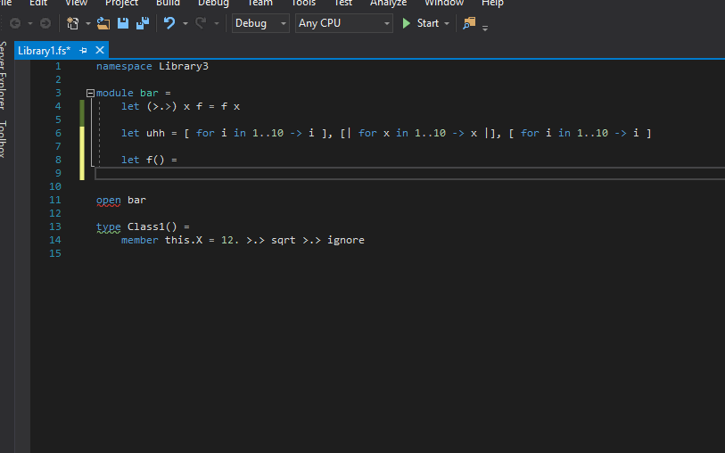Open the Build menu
725x453 pixels.
pos(168,3)
